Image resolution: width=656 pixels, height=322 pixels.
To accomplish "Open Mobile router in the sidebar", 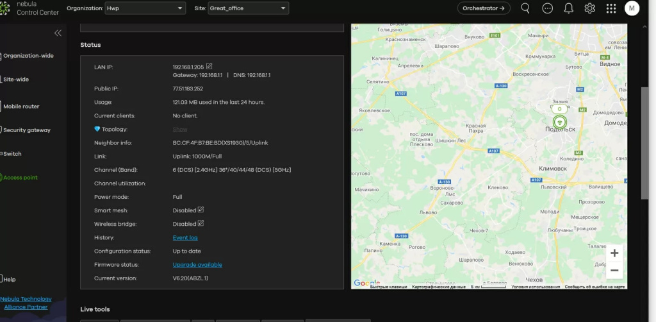I will [21, 106].
